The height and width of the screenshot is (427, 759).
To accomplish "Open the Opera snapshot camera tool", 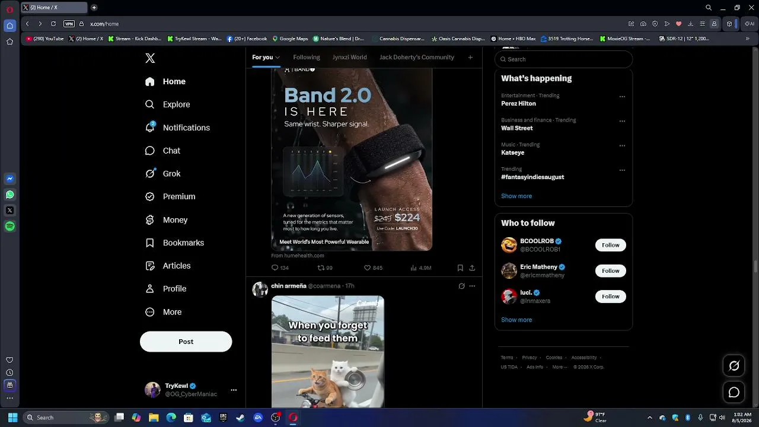I will 643,24.
